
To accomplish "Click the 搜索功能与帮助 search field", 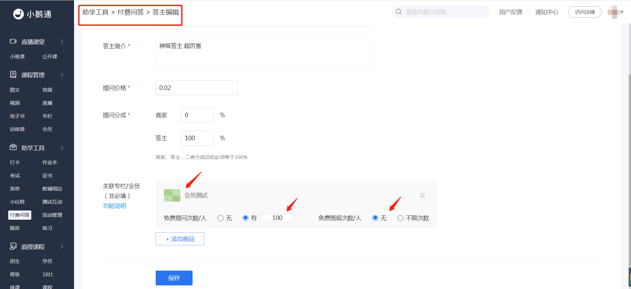I will [x=441, y=12].
